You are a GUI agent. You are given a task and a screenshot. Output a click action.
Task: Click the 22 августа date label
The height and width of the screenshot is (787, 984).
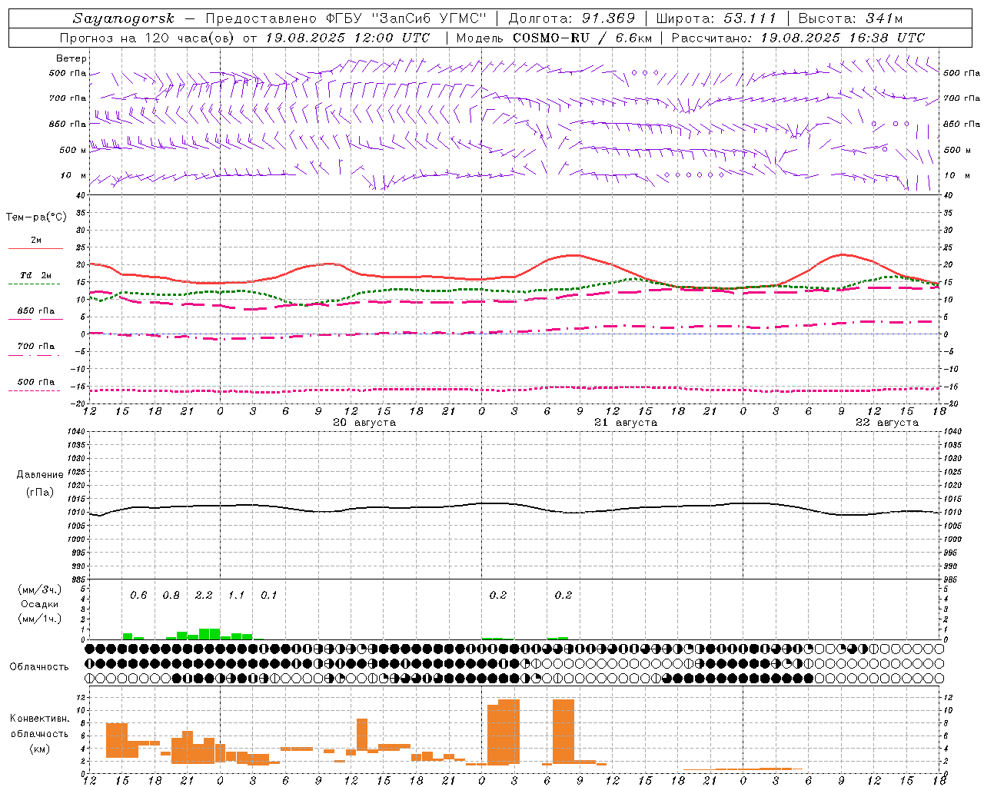coord(887,423)
